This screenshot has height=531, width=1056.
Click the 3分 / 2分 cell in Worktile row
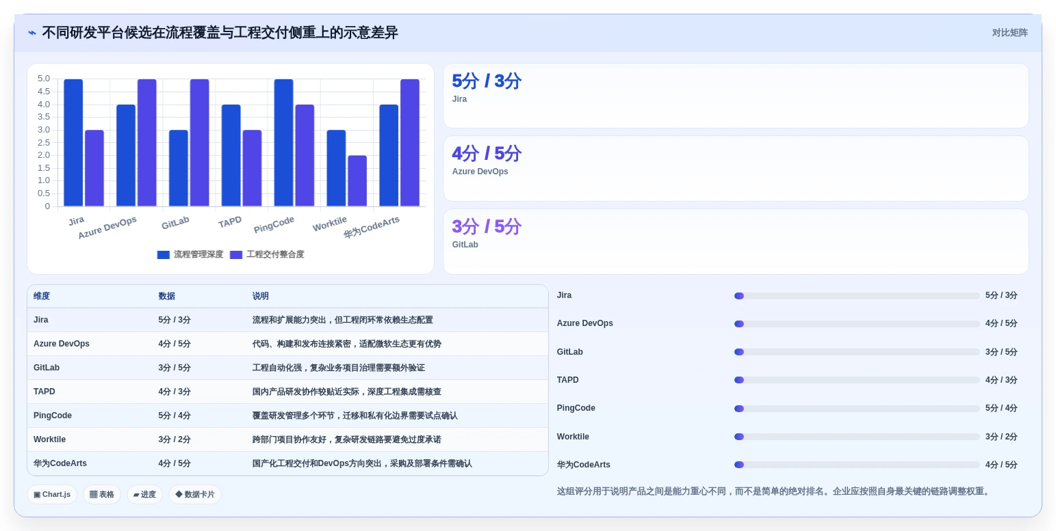coord(175,439)
